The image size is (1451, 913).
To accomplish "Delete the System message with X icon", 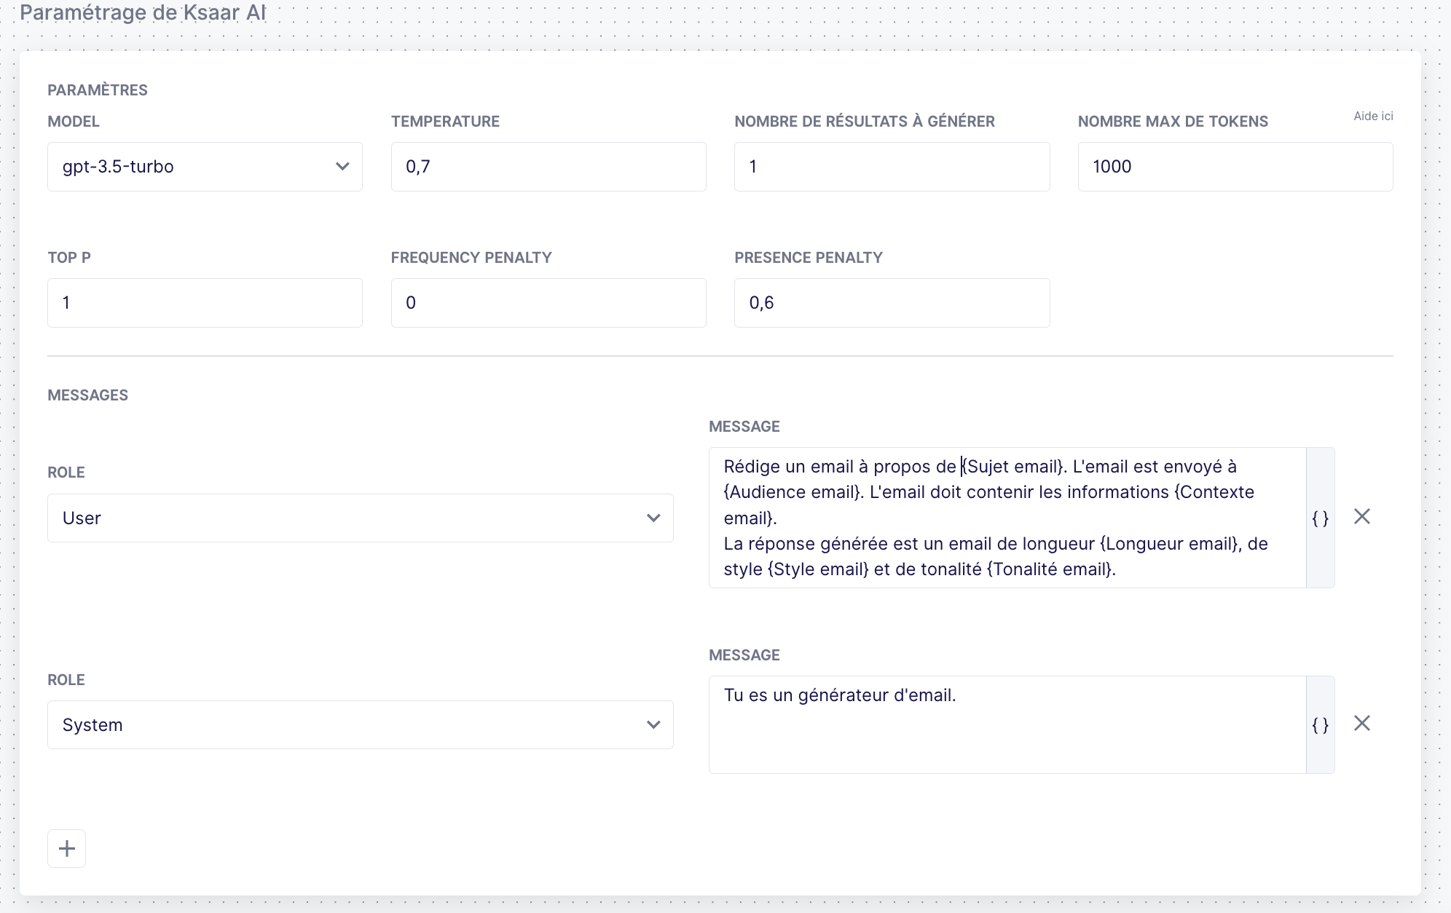I will (1361, 724).
